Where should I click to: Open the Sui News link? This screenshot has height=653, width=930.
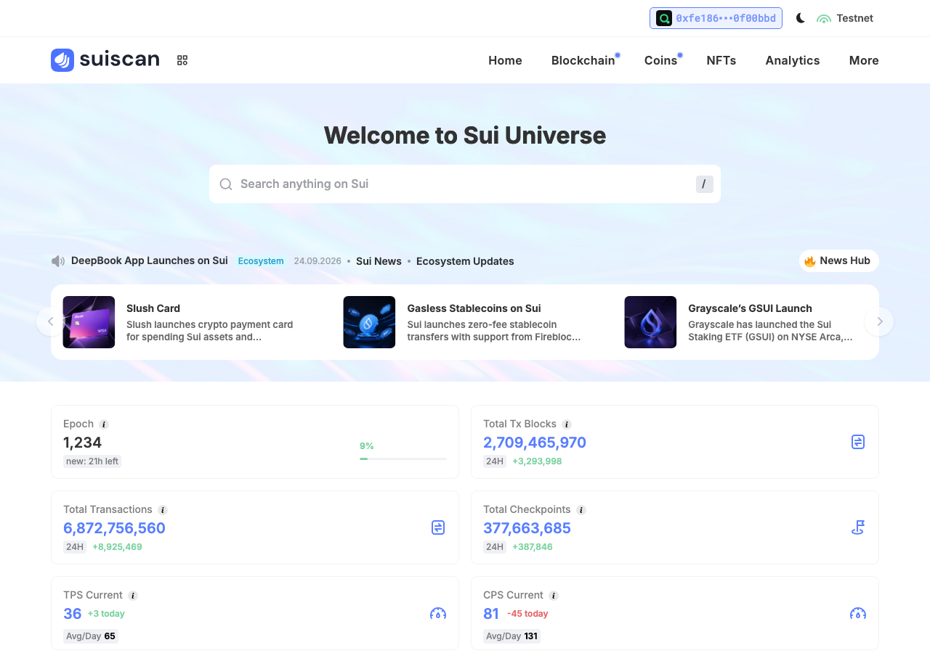pyautogui.click(x=379, y=261)
